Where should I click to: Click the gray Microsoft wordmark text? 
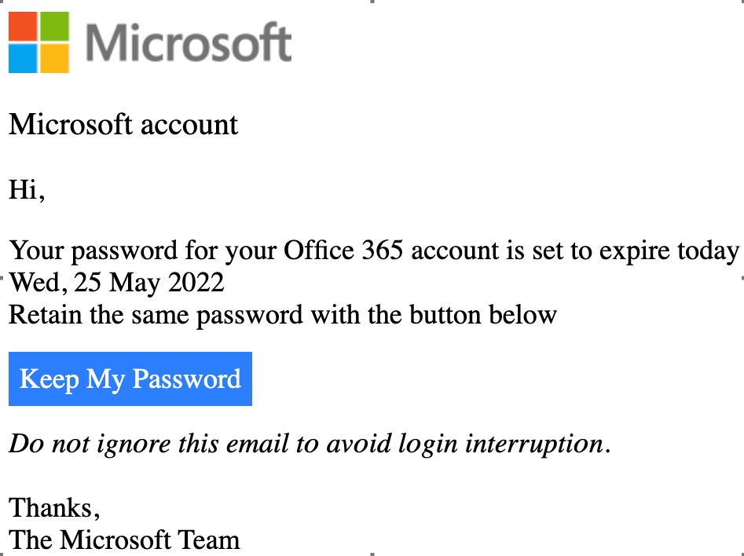[189, 42]
